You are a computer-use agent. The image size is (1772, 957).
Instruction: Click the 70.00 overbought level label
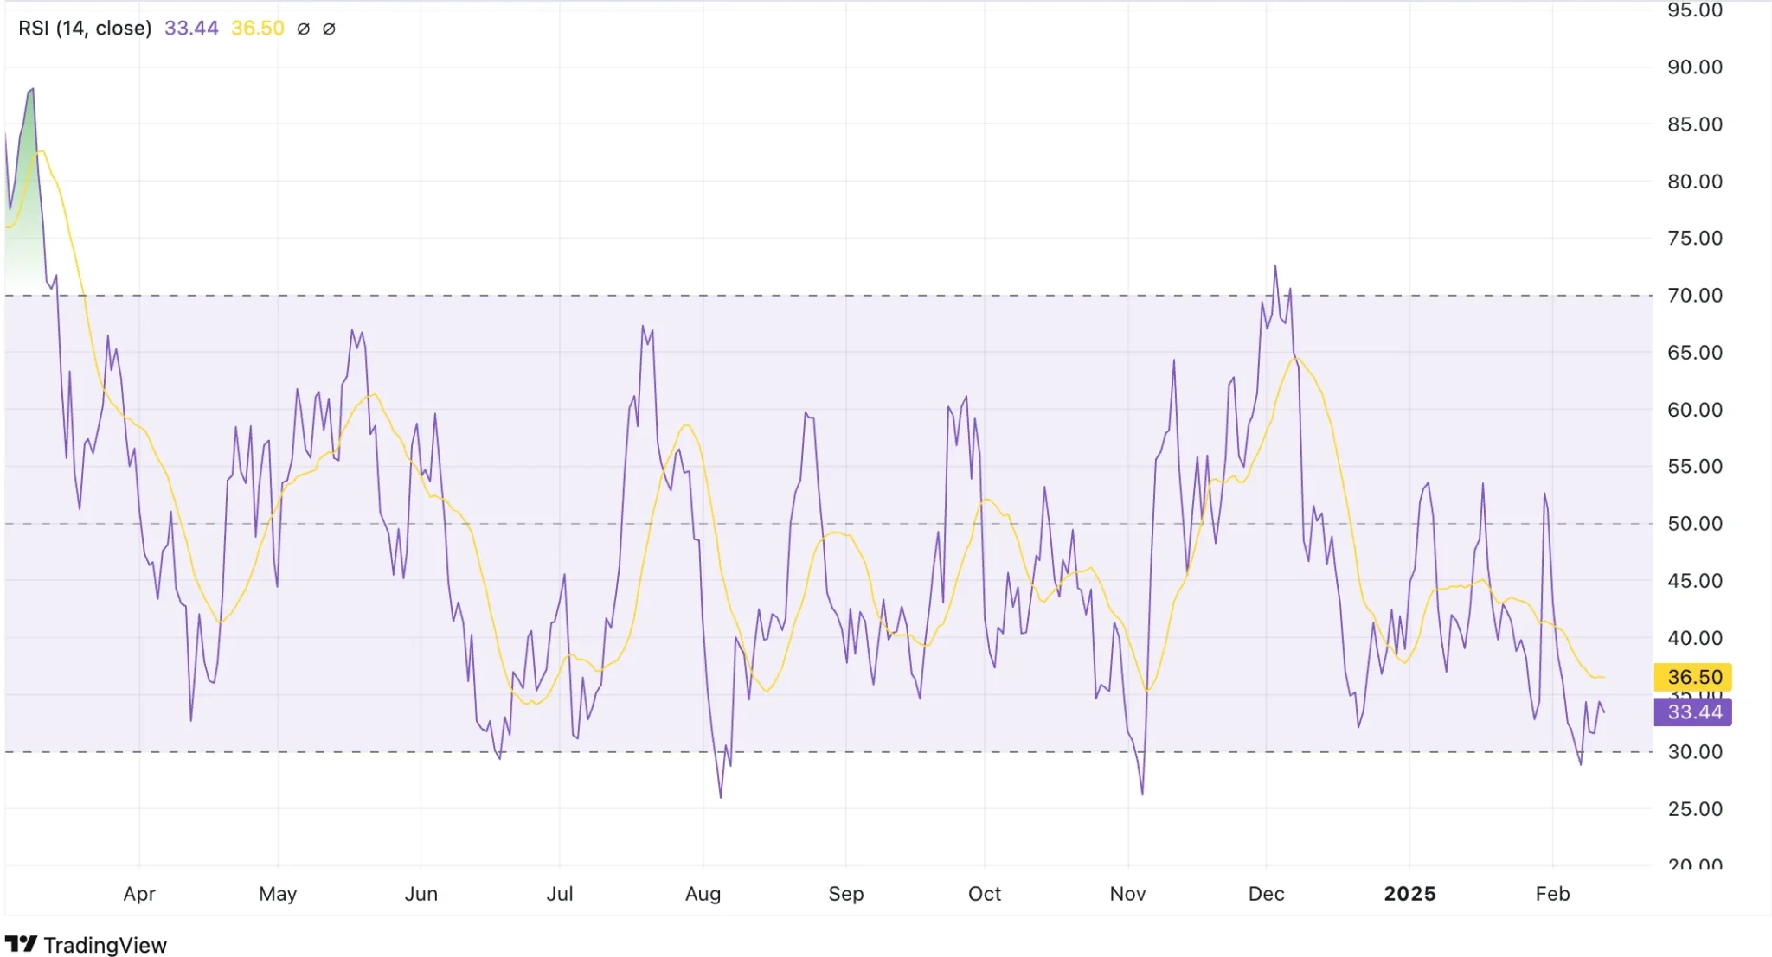coord(1694,296)
